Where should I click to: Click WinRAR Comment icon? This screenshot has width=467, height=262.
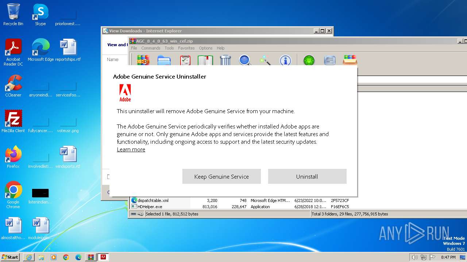(329, 60)
